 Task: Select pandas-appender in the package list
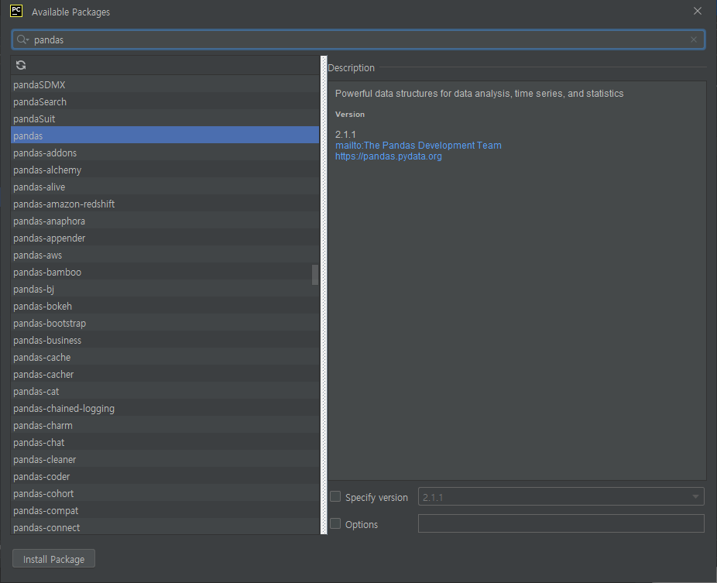pos(165,238)
